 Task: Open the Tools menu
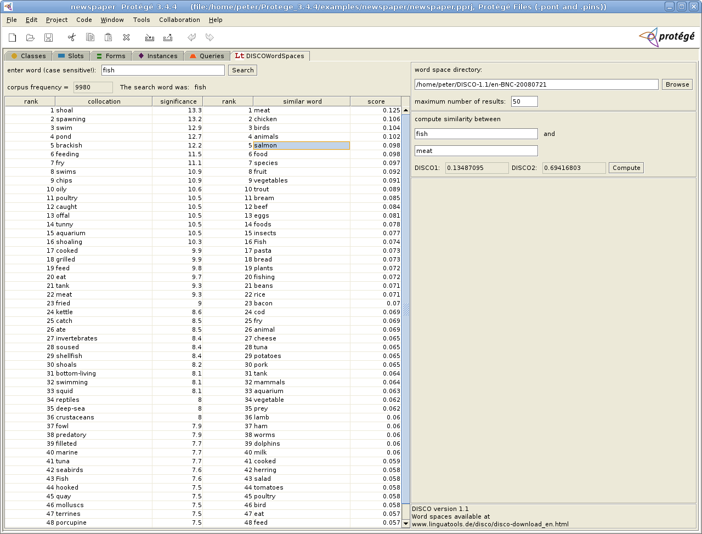[x=141, y=20]
